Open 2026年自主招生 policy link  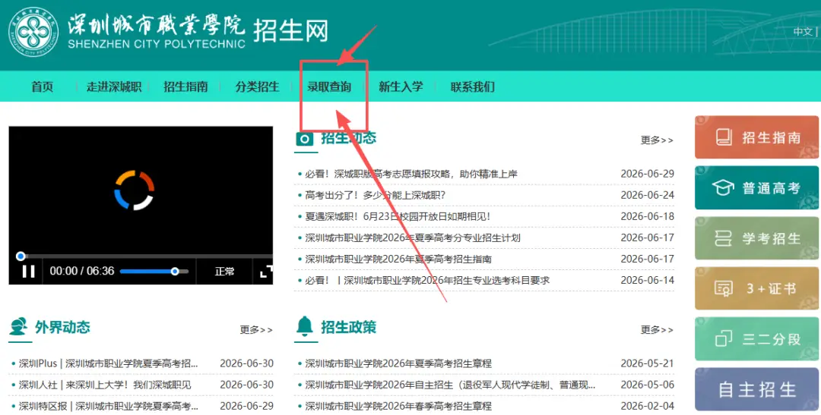[x=450, y=385]
